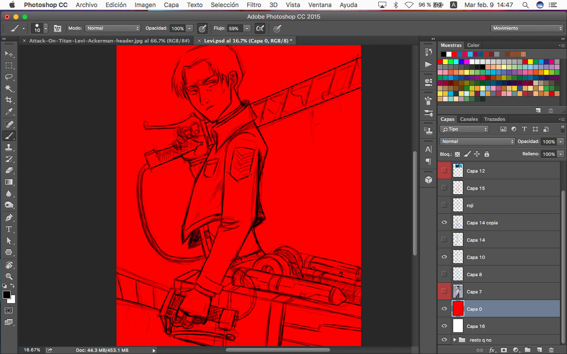567x354 pixels.
Task: Switch to the Trazados tab
Action: (x=495, y=119)
